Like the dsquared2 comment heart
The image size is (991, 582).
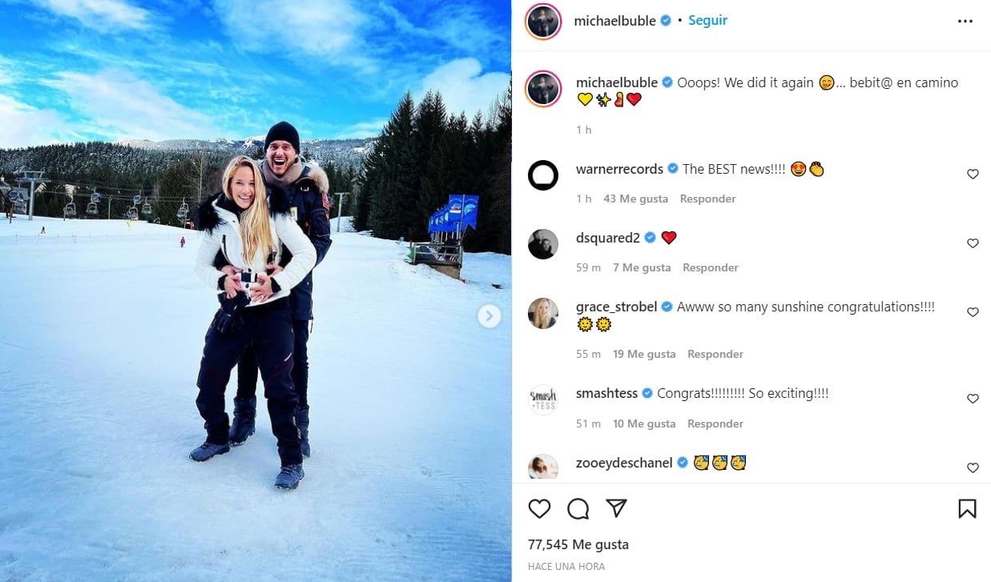[973, 243]
